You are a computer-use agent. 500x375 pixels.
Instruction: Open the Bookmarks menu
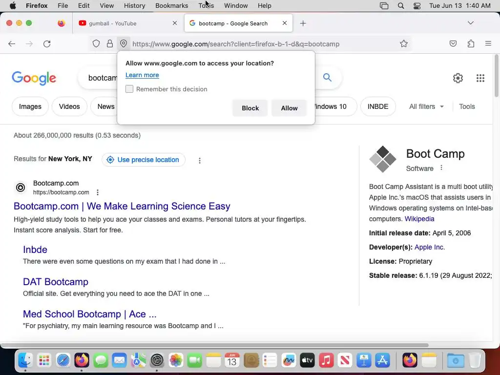tap(171, 6)
